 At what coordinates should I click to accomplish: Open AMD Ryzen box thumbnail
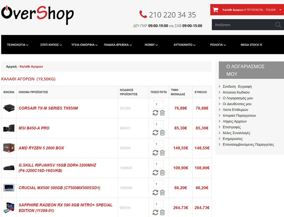(x=9, y=148)
